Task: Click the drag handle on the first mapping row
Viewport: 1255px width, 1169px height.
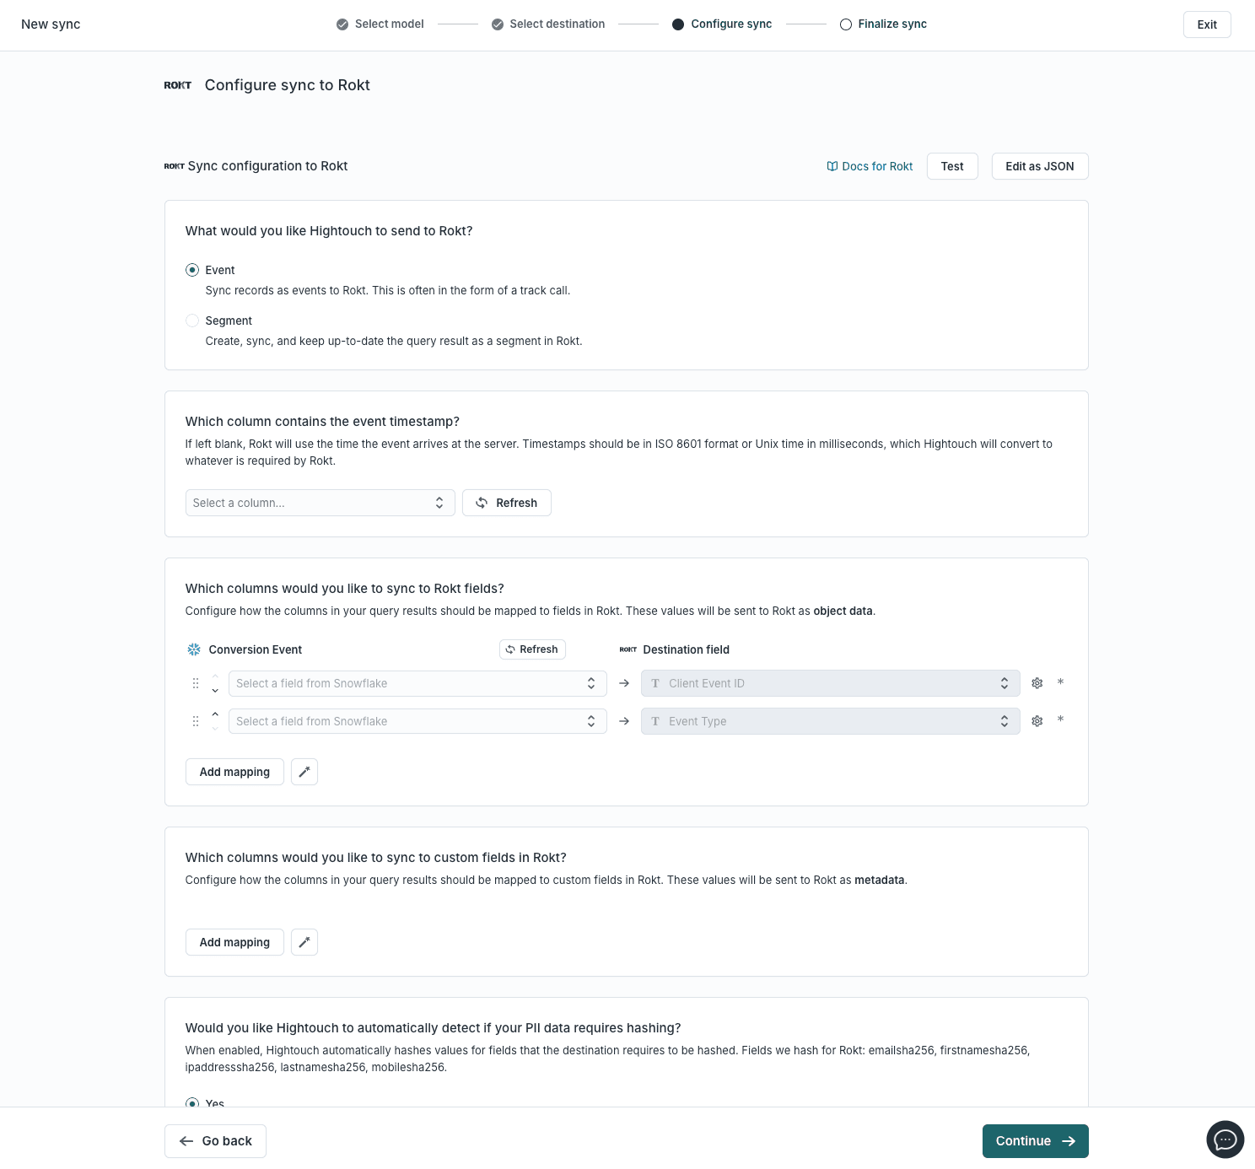Action: click(196, 683)
